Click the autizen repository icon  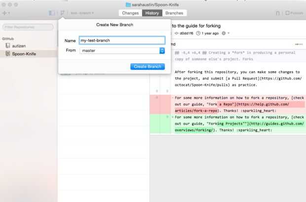click(x=8, y=46)
